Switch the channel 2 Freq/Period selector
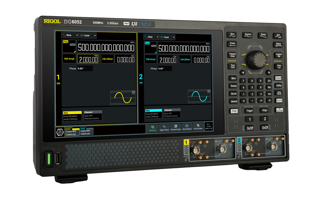This screenshot has width=313, height=200. click(151, 48)
